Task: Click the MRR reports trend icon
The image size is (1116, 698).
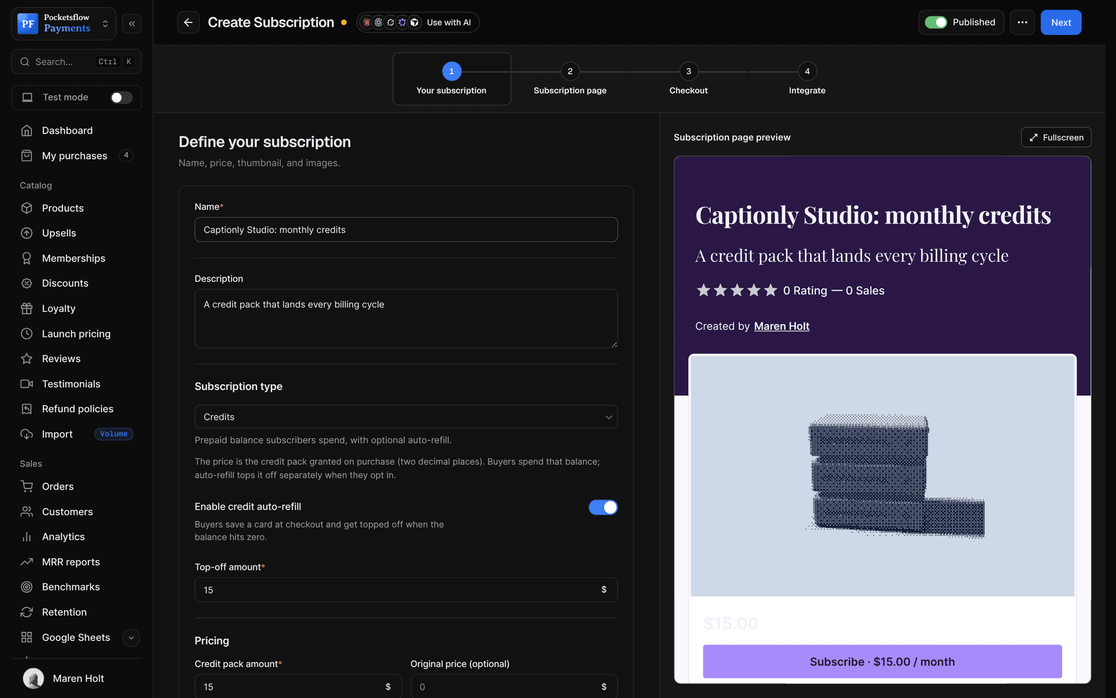Action: click(27, 562)
